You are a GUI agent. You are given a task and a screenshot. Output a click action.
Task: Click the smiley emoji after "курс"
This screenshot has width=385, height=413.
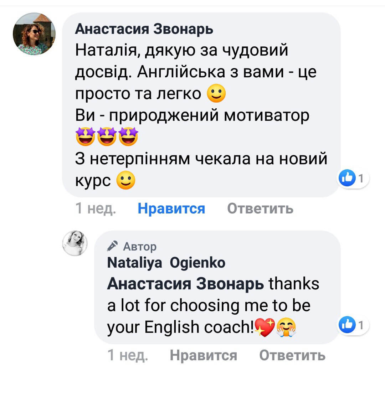[x=126, y=181]
